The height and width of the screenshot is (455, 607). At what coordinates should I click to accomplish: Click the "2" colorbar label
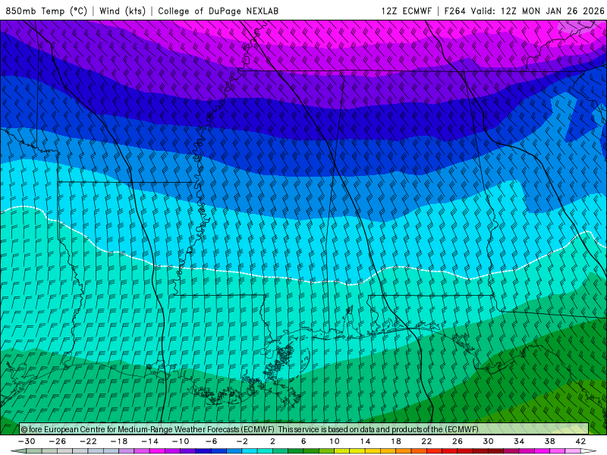(273, 441)
